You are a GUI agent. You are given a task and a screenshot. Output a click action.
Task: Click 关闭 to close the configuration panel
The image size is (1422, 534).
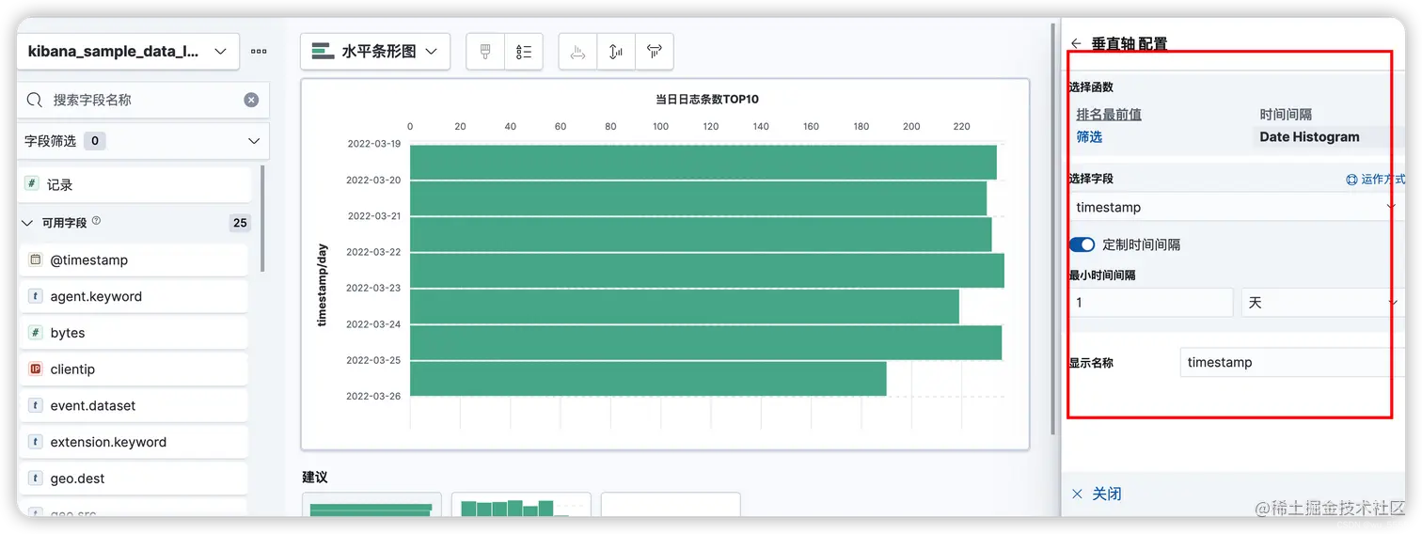click(x=1106, y=494)
